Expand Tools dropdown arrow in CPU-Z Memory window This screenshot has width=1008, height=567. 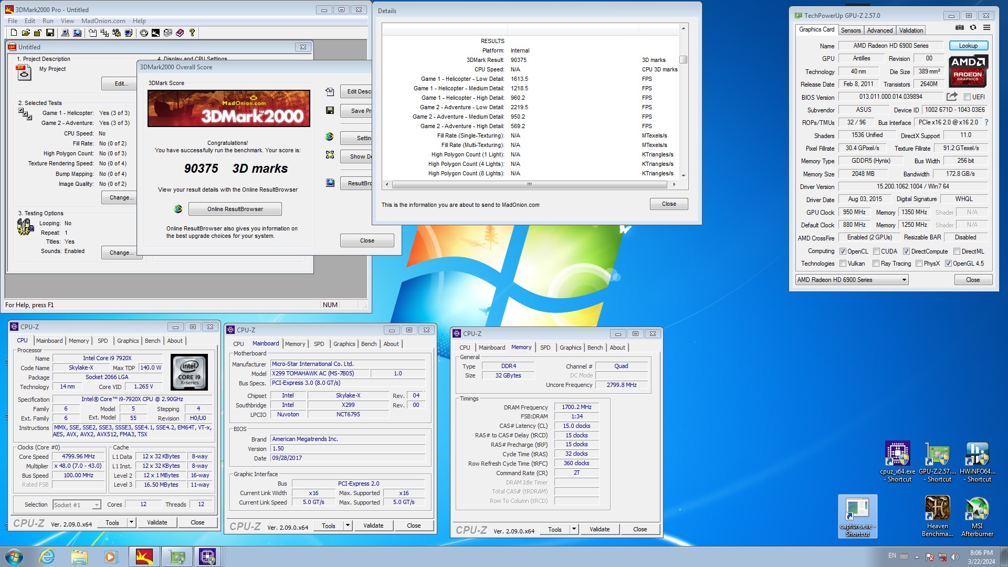coord(574,529)
